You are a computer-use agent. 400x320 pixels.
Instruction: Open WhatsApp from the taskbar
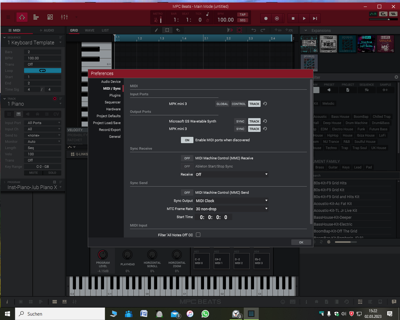tap(205, 314)
